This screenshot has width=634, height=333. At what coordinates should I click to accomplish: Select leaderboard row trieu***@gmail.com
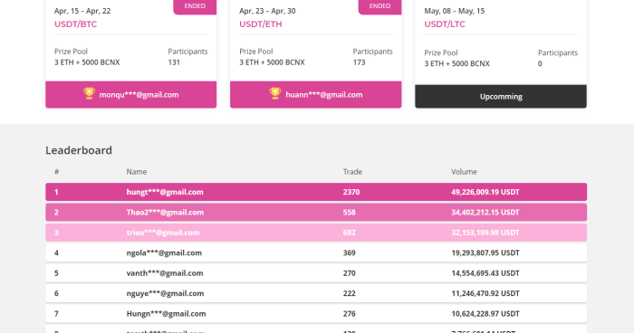pyautogui.click(x=316, y=233)
